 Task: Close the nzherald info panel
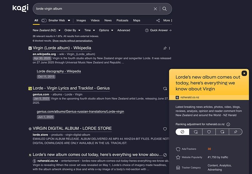(x=244, y=73)
